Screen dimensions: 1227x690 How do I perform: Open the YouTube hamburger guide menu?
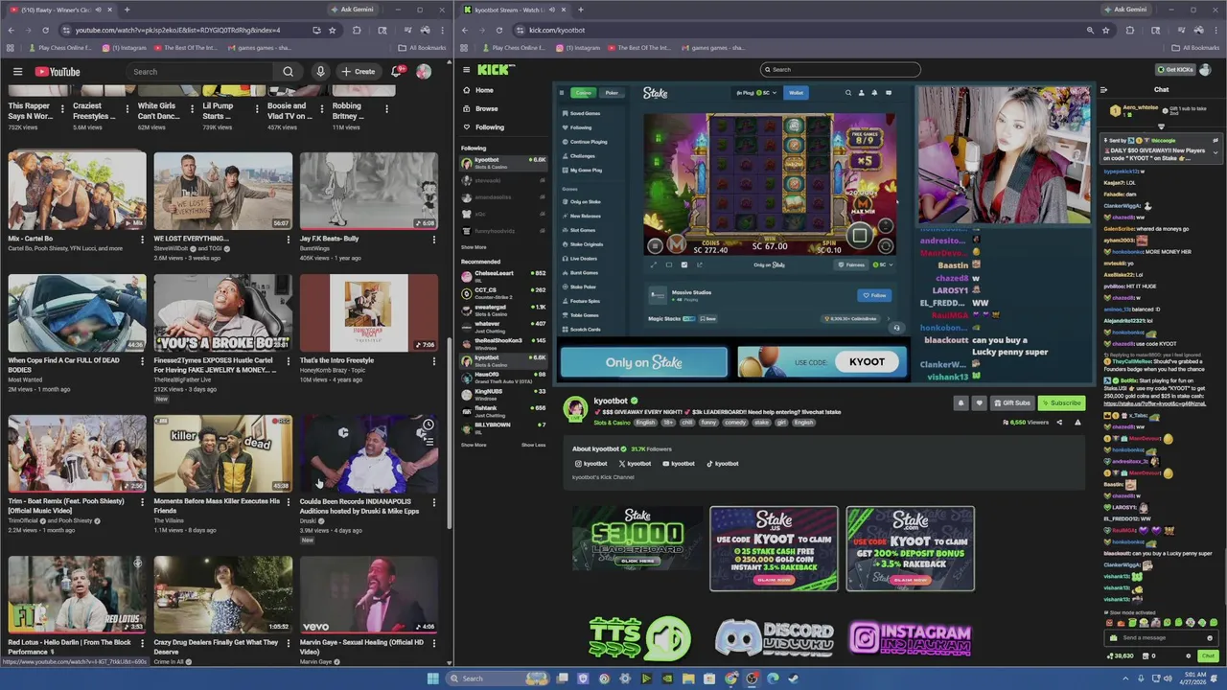17,72
